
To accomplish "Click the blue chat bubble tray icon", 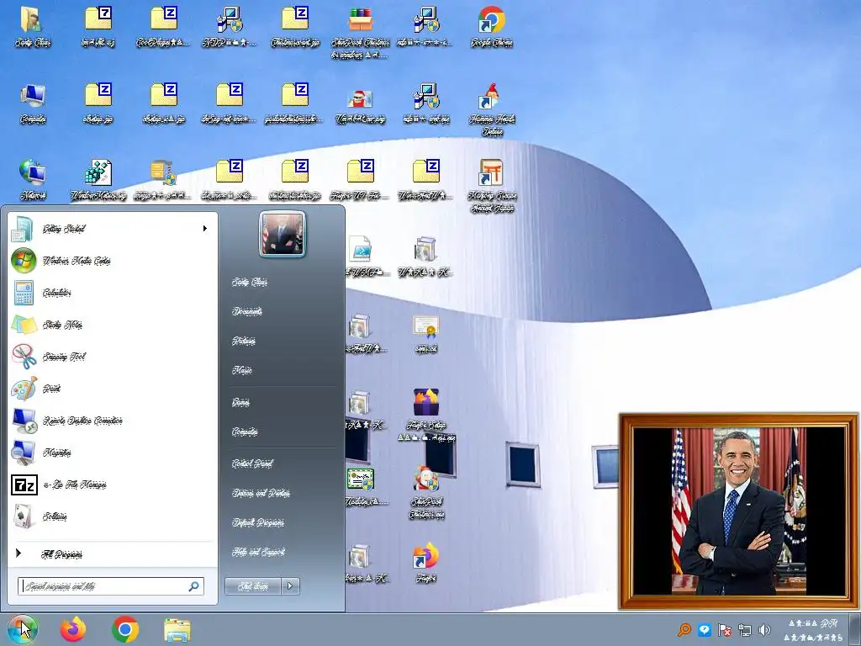I will point(704,629).
